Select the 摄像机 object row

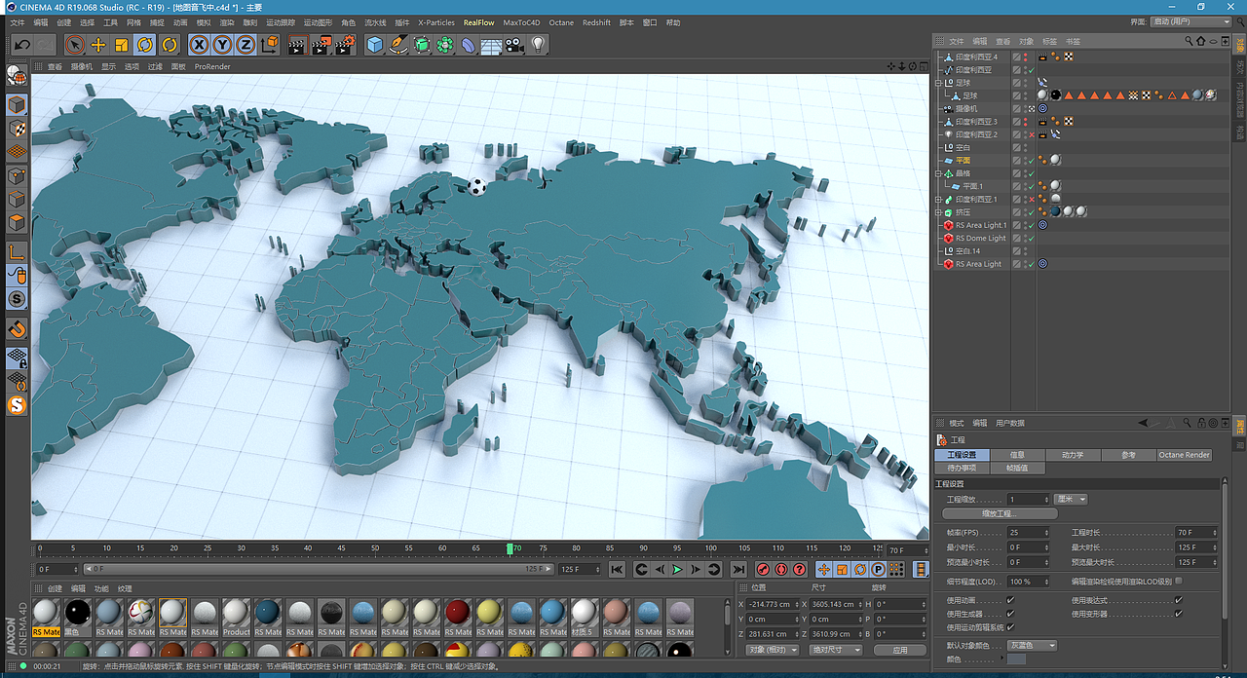click(x=965, y=108)
